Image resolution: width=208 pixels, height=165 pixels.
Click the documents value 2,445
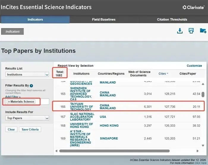point(148,138)
